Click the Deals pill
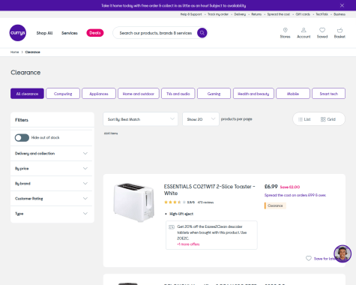Screen dimensions: 356x285 pyautogui.click(x=95, y=33)
